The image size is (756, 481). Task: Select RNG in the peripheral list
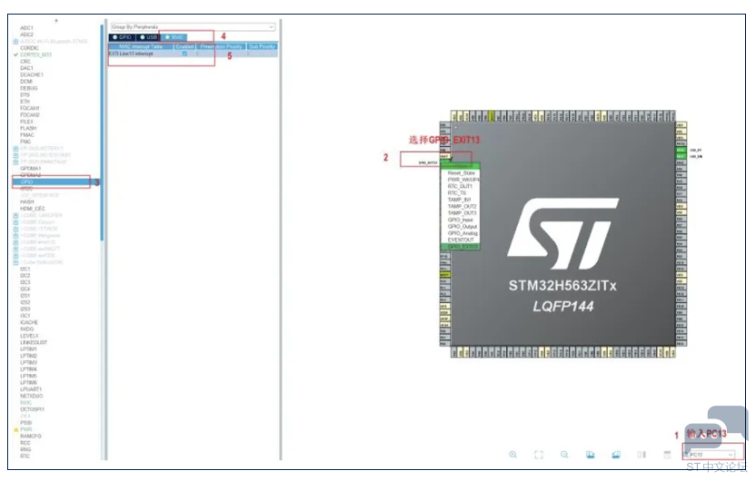tap(25, 450)
